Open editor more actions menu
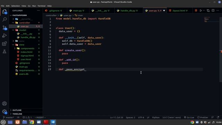Viewport: 222px width, 125px height. (218, 10)
